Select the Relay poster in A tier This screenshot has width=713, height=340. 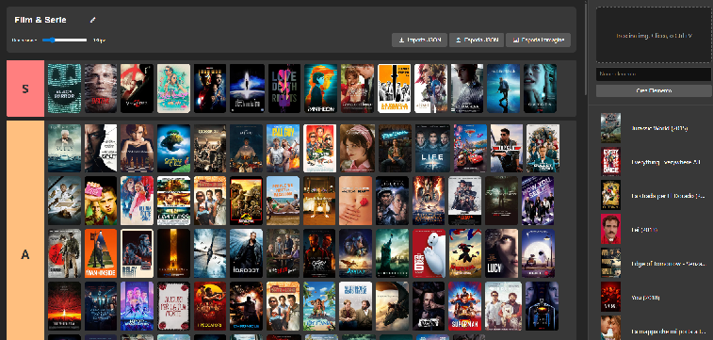(x=137, y=253)
